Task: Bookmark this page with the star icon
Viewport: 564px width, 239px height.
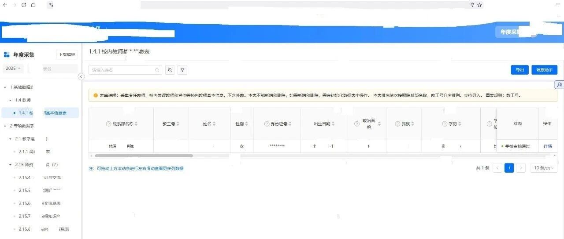Action: pos(480,5)
